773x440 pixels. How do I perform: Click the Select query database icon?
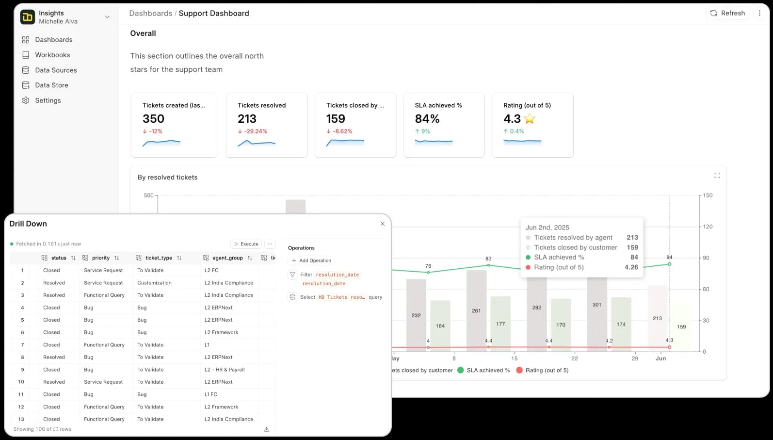tap(292, 297)
